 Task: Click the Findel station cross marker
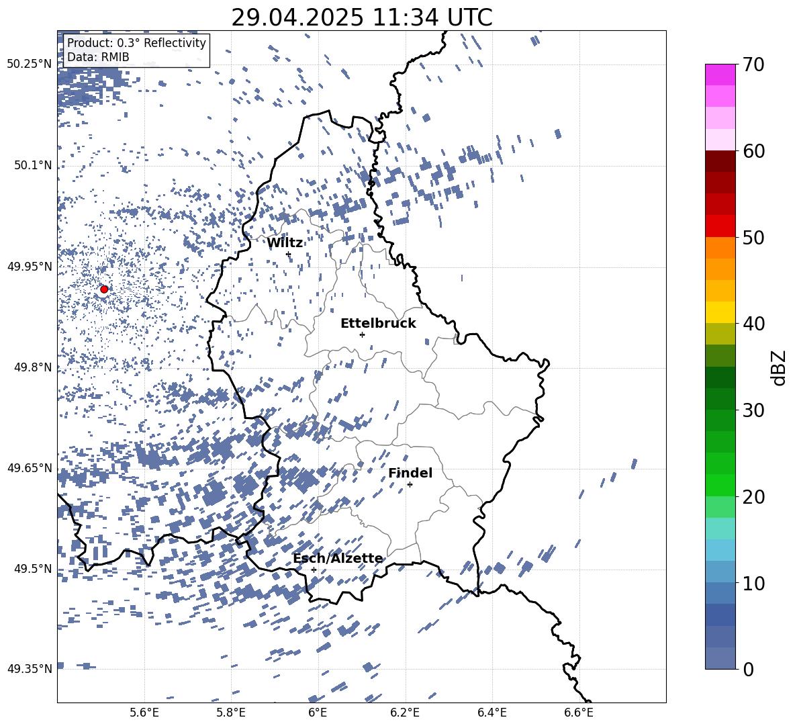(410, 485)
